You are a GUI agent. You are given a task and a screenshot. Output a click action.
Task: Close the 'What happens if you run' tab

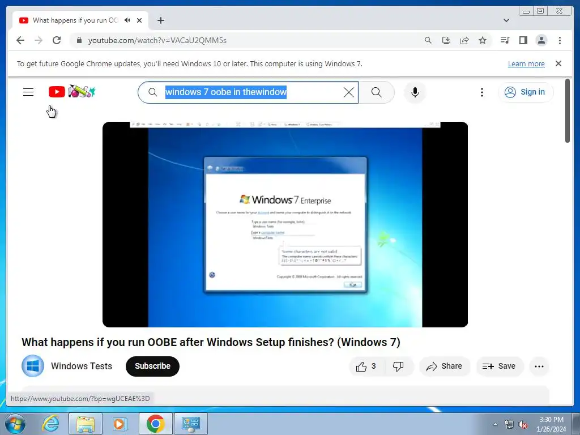point(139,20)
